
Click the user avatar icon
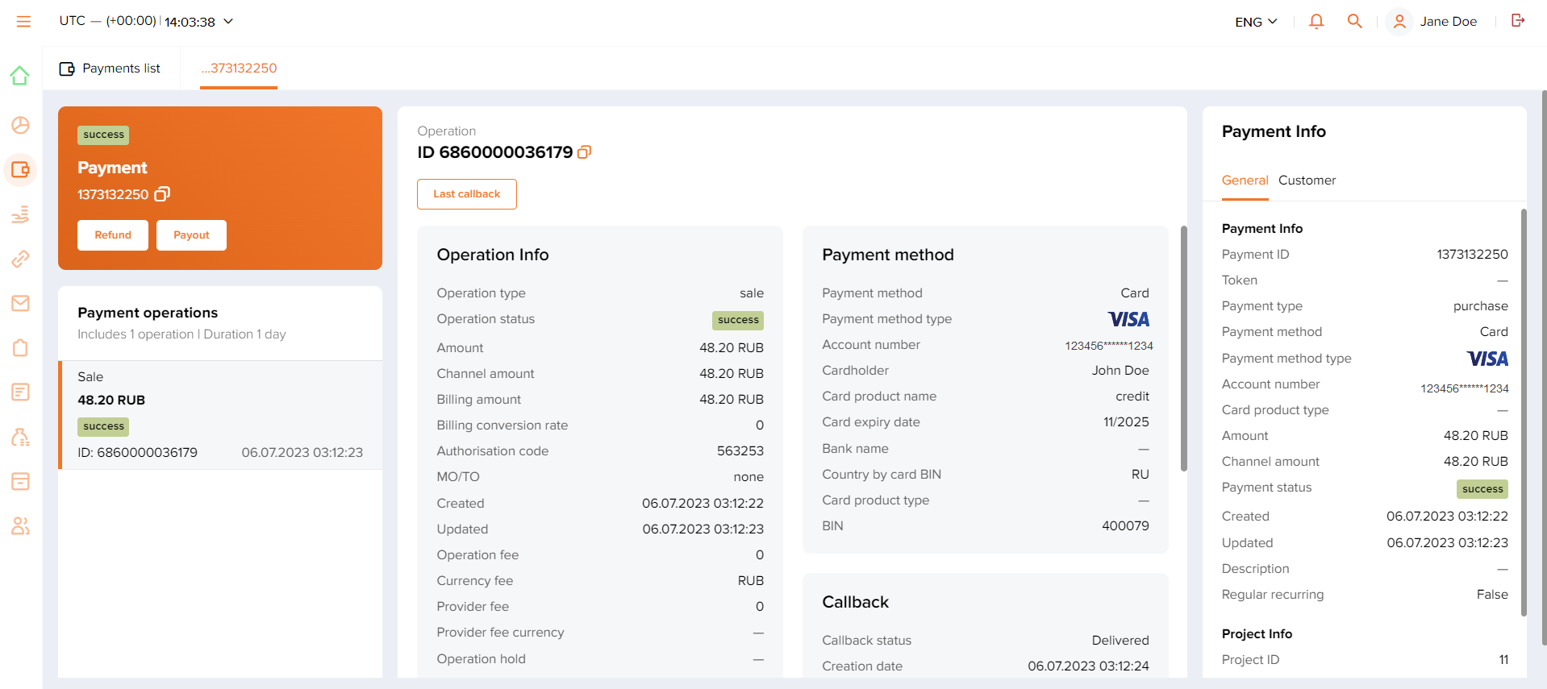(1399, 22)
